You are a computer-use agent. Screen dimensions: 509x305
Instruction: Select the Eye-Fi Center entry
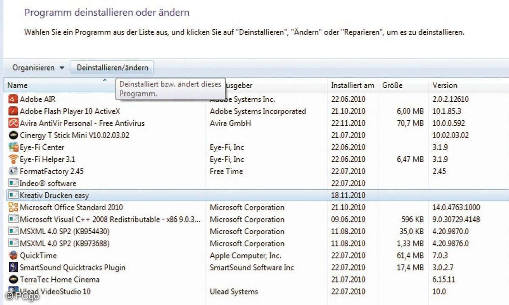42,147
